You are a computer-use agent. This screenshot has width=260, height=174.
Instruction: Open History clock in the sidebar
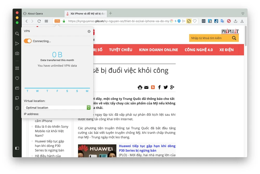17,108
